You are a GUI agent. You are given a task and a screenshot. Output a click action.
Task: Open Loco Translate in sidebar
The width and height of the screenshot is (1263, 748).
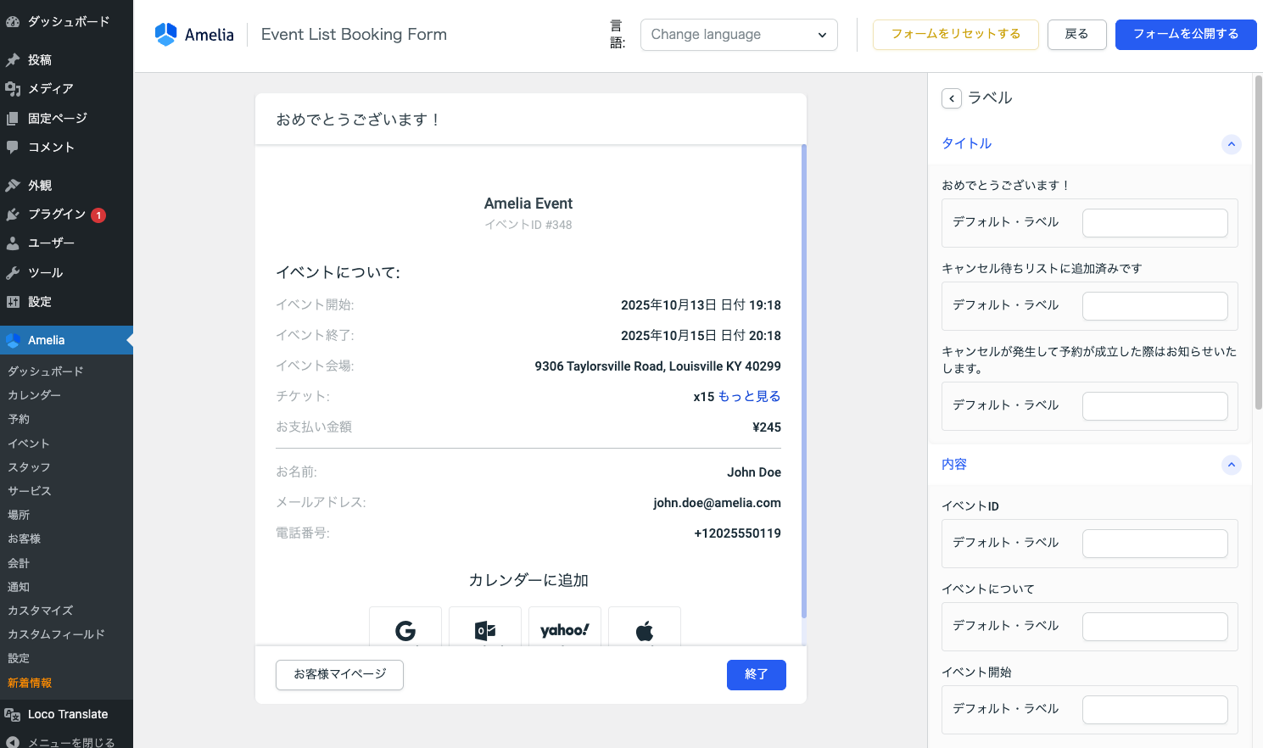point(67,714)
